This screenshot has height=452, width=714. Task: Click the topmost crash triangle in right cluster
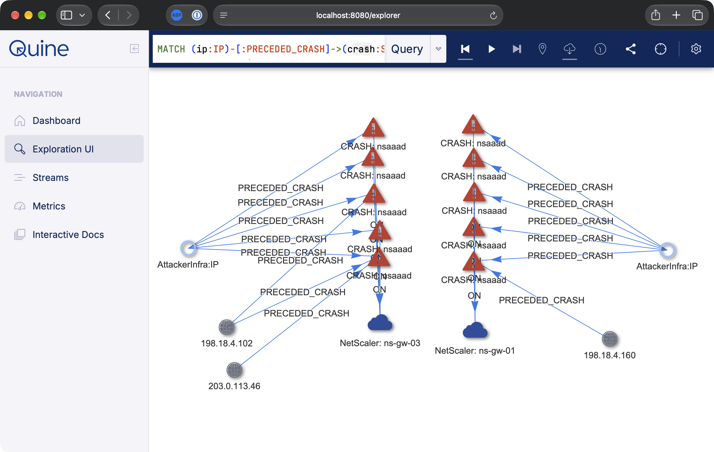pos(473,124)
